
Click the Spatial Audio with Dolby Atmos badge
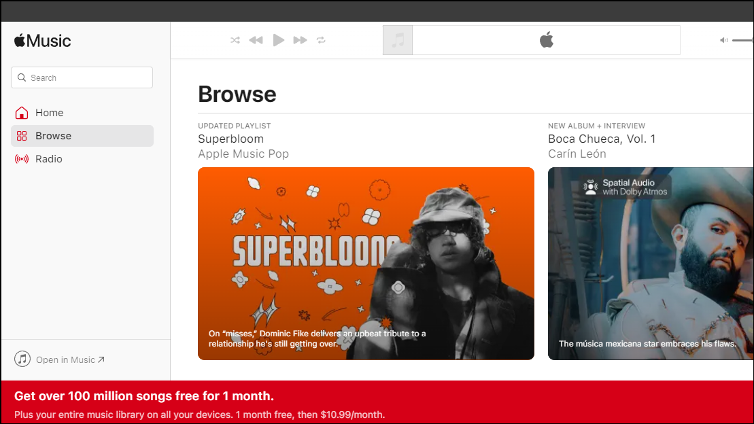coord(626,187)
